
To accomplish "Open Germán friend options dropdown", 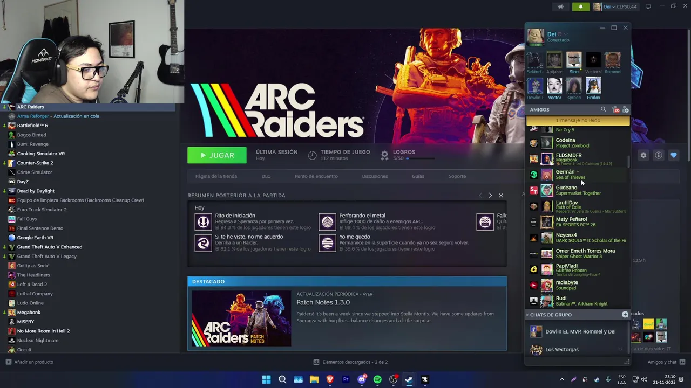I will point(578,172).
